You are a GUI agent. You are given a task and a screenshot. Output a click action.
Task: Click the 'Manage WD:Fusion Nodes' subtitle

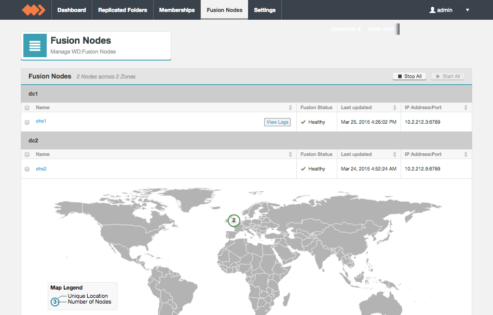[x=83, y=51]
